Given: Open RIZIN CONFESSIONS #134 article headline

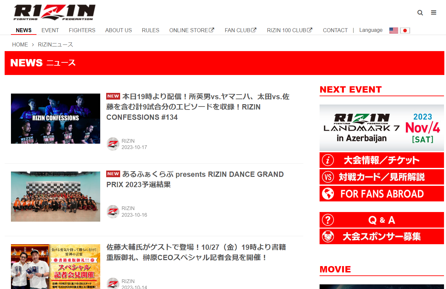Looking at the screenshot, I should click(x=198, y=107).
